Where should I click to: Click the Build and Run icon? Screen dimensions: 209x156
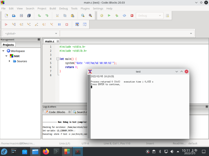[x=117, y=16]
